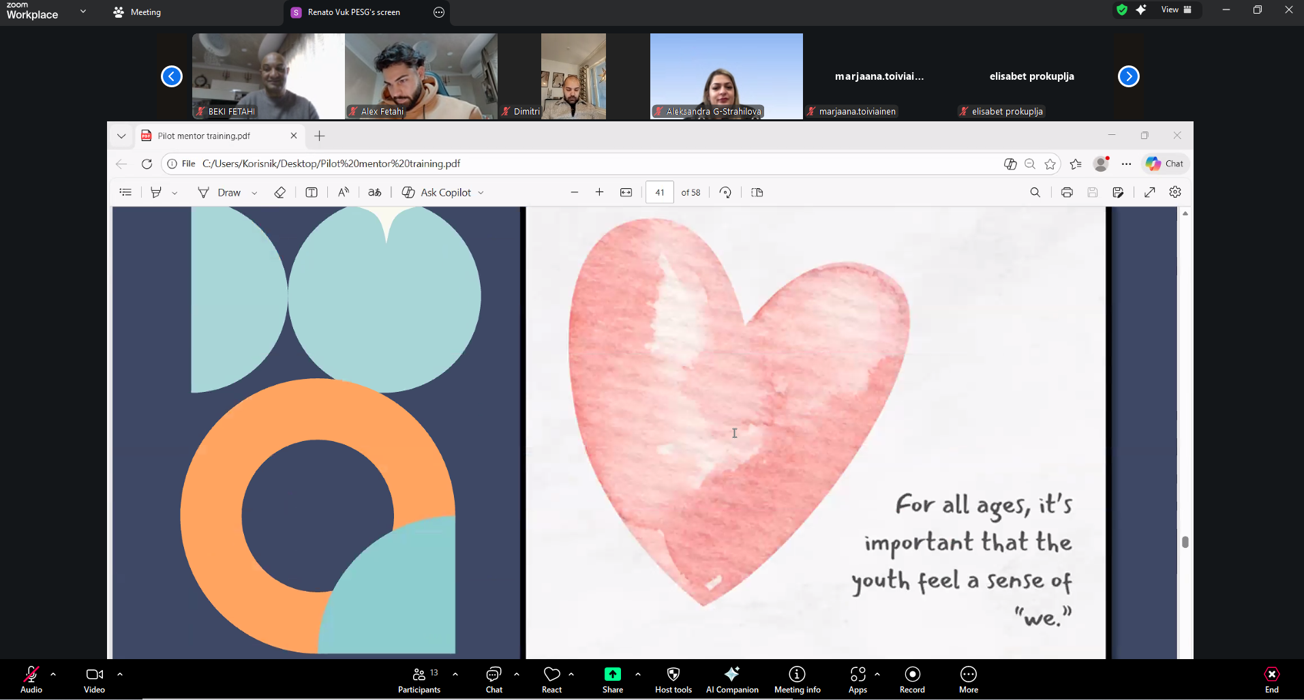1304x700 pixels.
Task: Click the PDF eraser tool
Action: pos(279,192)
